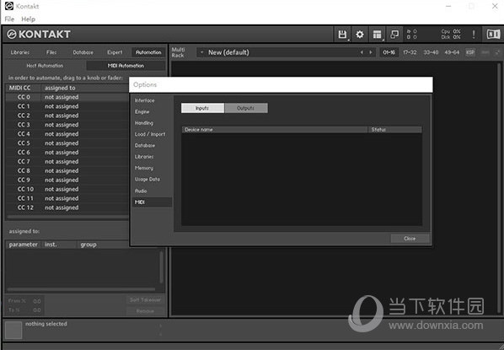Select rack page 33-48
The image size is (504, 350).
431,52
